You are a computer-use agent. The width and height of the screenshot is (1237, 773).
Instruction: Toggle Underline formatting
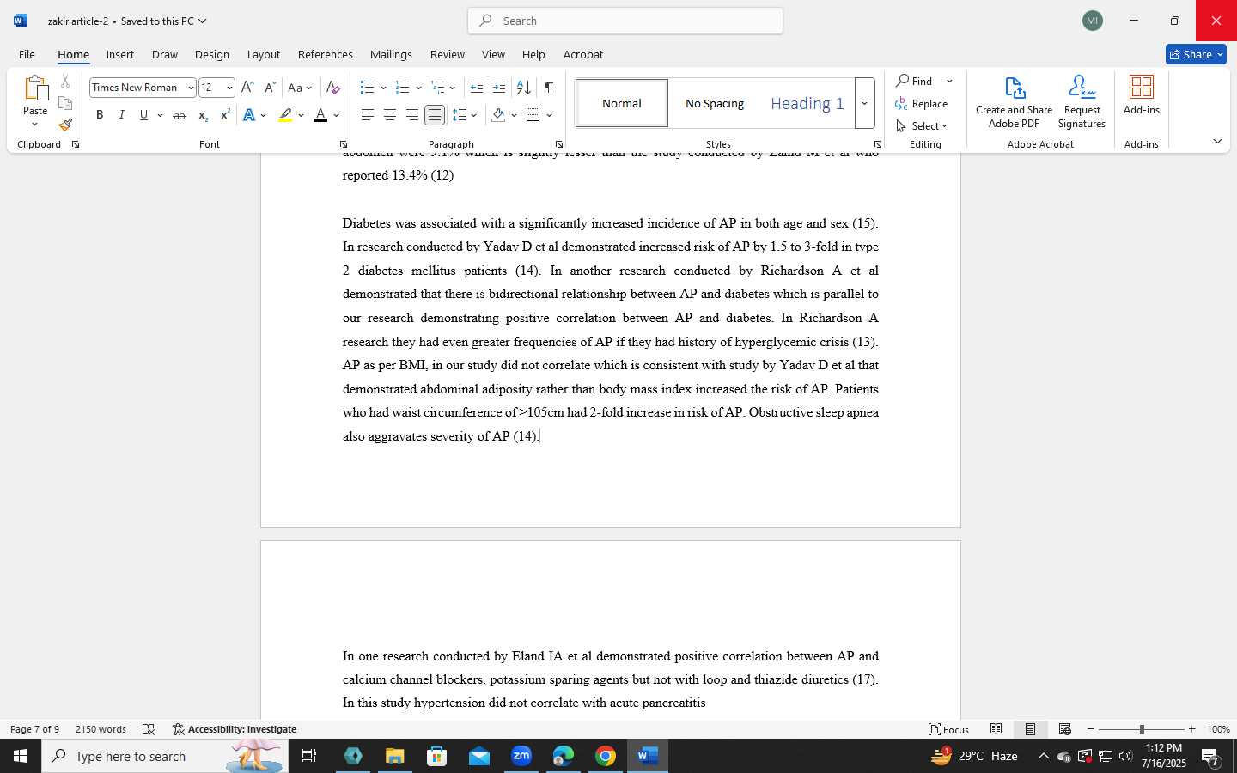143,115
